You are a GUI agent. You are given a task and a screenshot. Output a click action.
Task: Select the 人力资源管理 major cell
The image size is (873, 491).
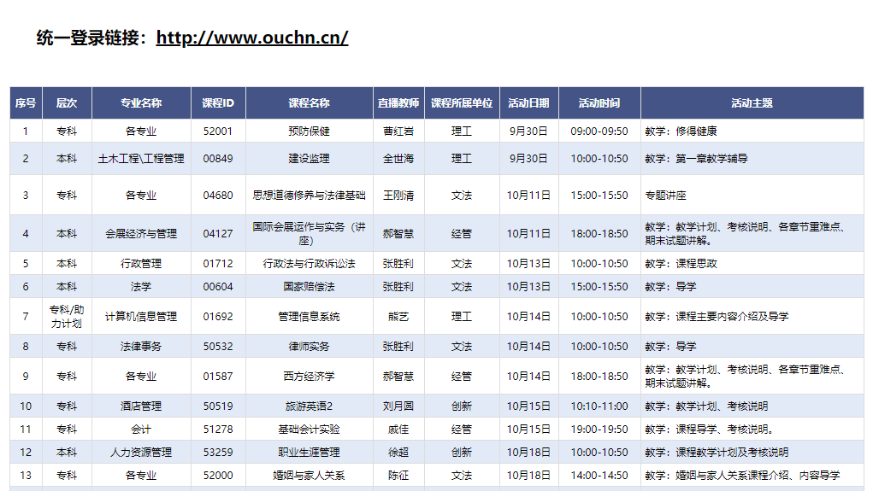[x=141, y=453]
